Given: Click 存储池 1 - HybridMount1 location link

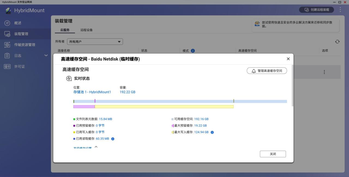Looking at the screenshot, I should pyautogui.click(x=92, y=92).
